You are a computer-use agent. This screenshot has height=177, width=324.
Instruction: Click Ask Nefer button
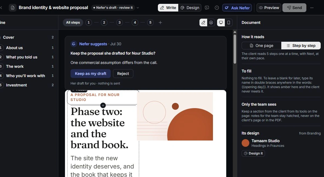click(237, 8)
